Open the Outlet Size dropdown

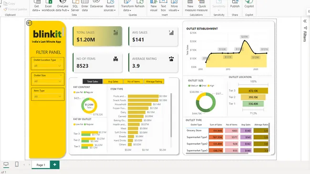48,81
